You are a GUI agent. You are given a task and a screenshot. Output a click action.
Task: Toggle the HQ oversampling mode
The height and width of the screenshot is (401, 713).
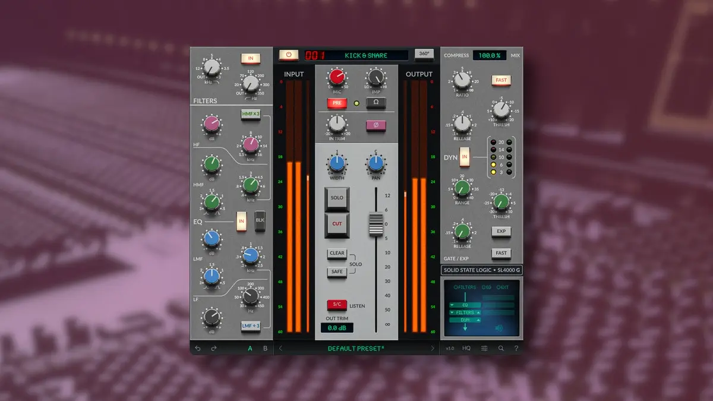coord(466,348)
